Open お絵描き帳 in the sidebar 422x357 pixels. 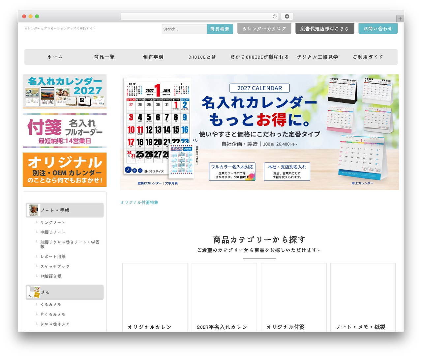click(51, 276)
